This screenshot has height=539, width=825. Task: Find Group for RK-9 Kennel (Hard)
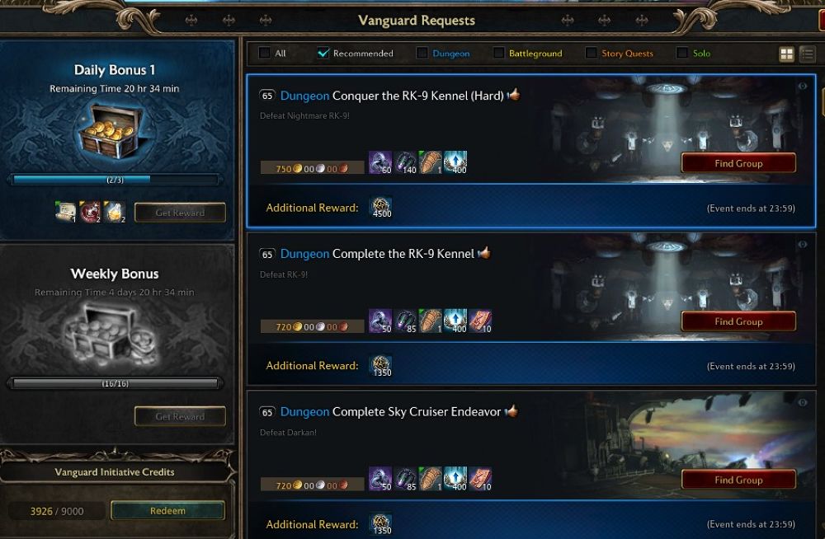(x=738, y=163)
